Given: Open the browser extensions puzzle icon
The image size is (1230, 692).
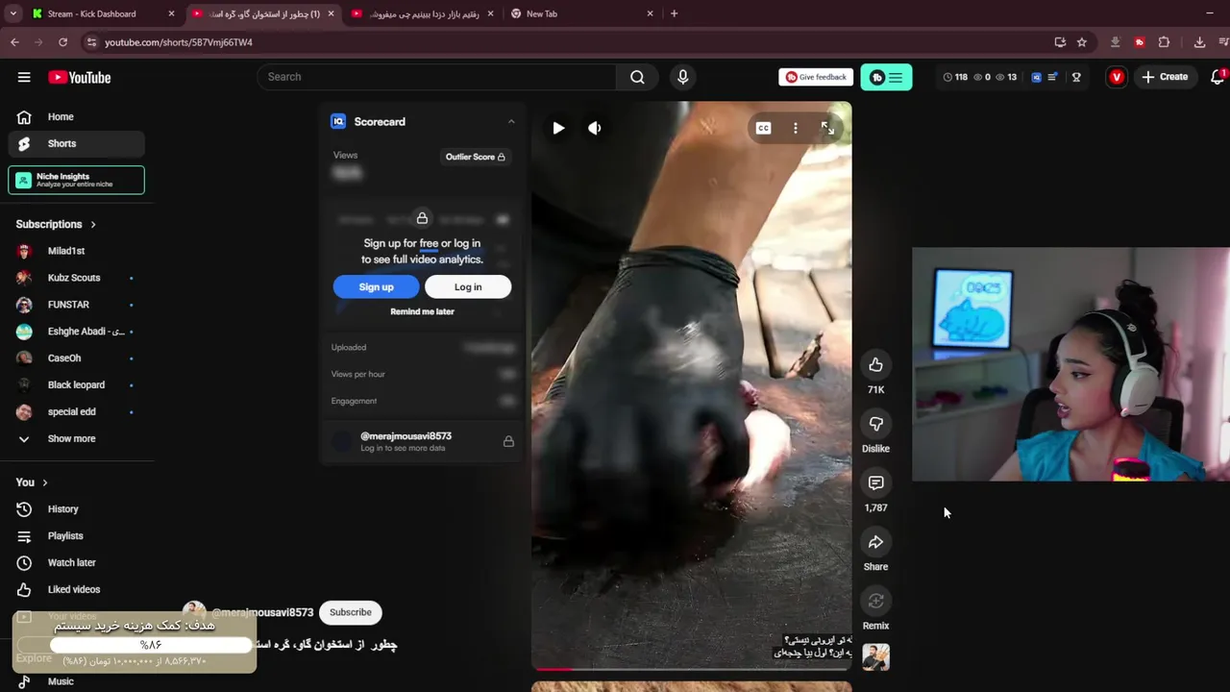Looking at the screenshot, I should pos(1164,42).
